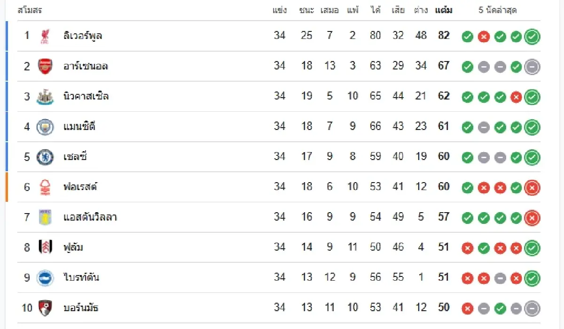The height and width of the screenshot is (329, 564).
Task: Click Liverpool's latest match win indicator
Action: [532, 37]
